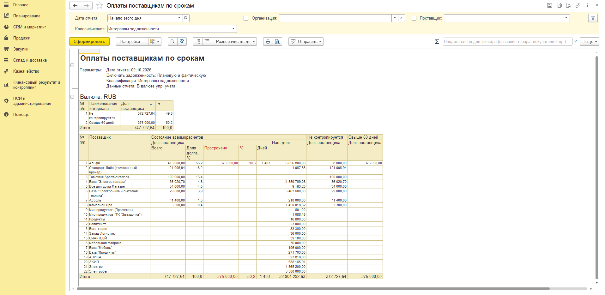Click the find magnifier icon in report toolbar

[172, 41]
